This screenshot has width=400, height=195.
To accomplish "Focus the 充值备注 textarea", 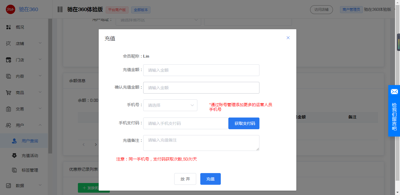I will 201,143.
